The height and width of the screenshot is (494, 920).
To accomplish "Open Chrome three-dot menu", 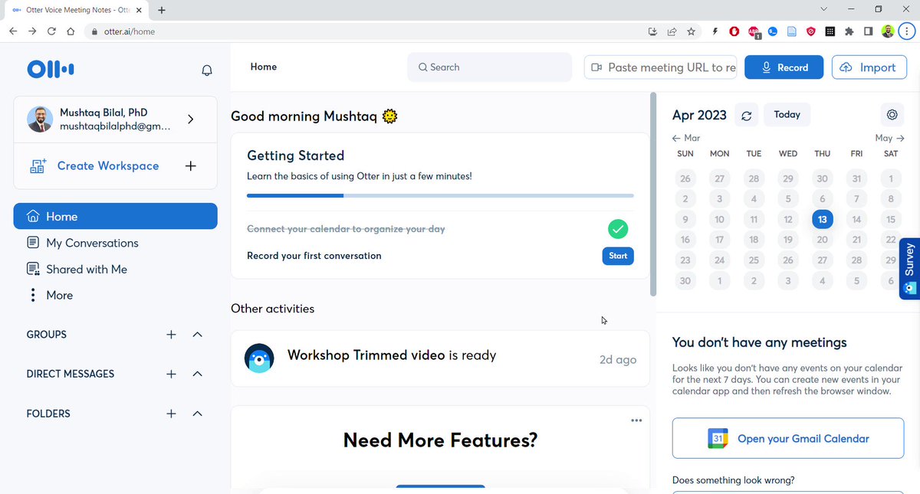I will [907, 31].
